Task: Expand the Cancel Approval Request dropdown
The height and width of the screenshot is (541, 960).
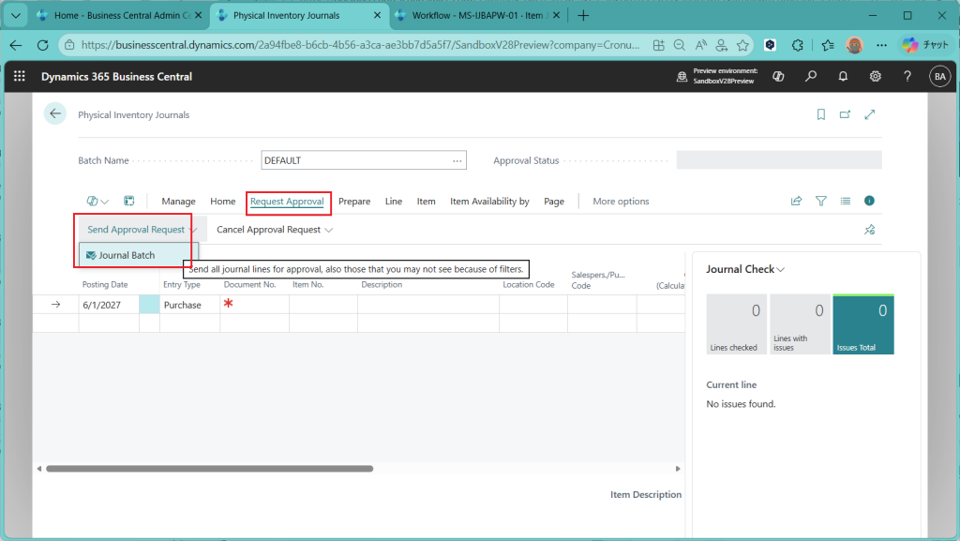Action: (x=274, y=230)
